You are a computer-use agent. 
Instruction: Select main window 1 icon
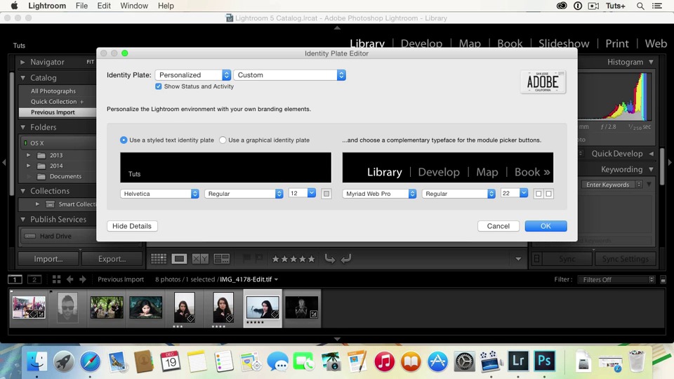(x=15, y=279)
